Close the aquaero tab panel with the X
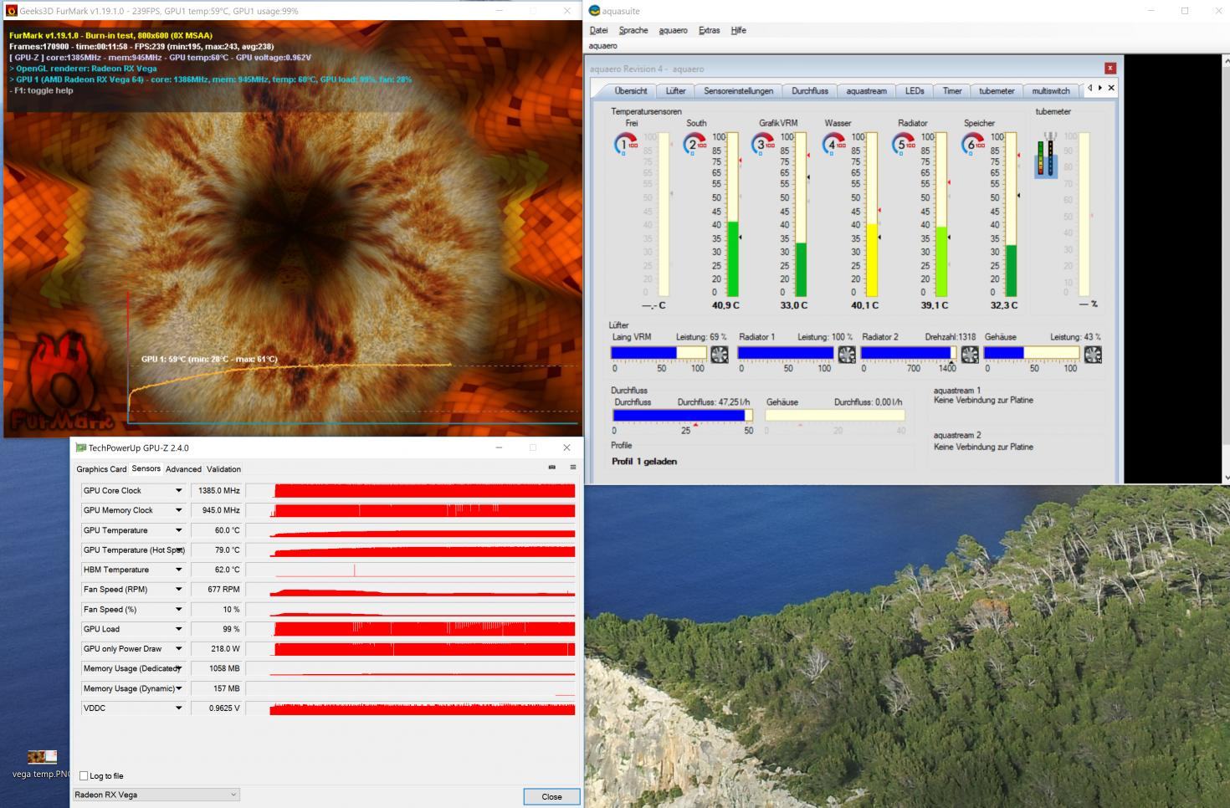Viewport: 1230px width, 808px height. (x=1111, y=88)
